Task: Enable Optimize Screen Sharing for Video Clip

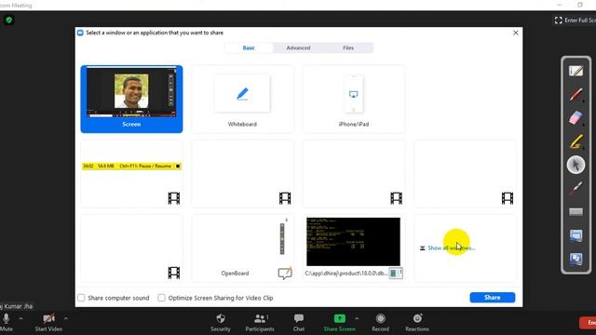Action: pyautogui.click(x=161, y=298)
